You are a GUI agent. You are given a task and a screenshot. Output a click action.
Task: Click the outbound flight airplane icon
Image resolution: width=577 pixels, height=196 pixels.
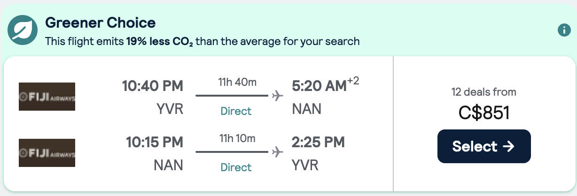tap(278, 96)
